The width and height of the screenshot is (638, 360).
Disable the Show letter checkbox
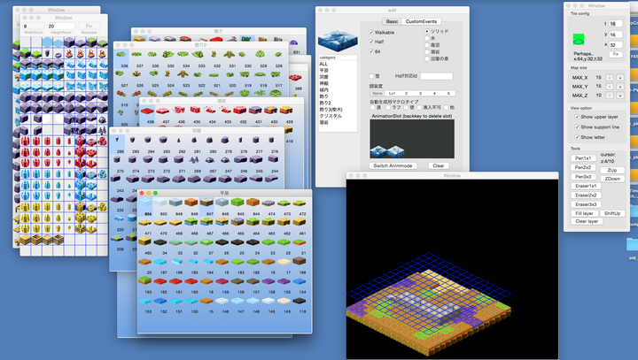tap(577, 137)
